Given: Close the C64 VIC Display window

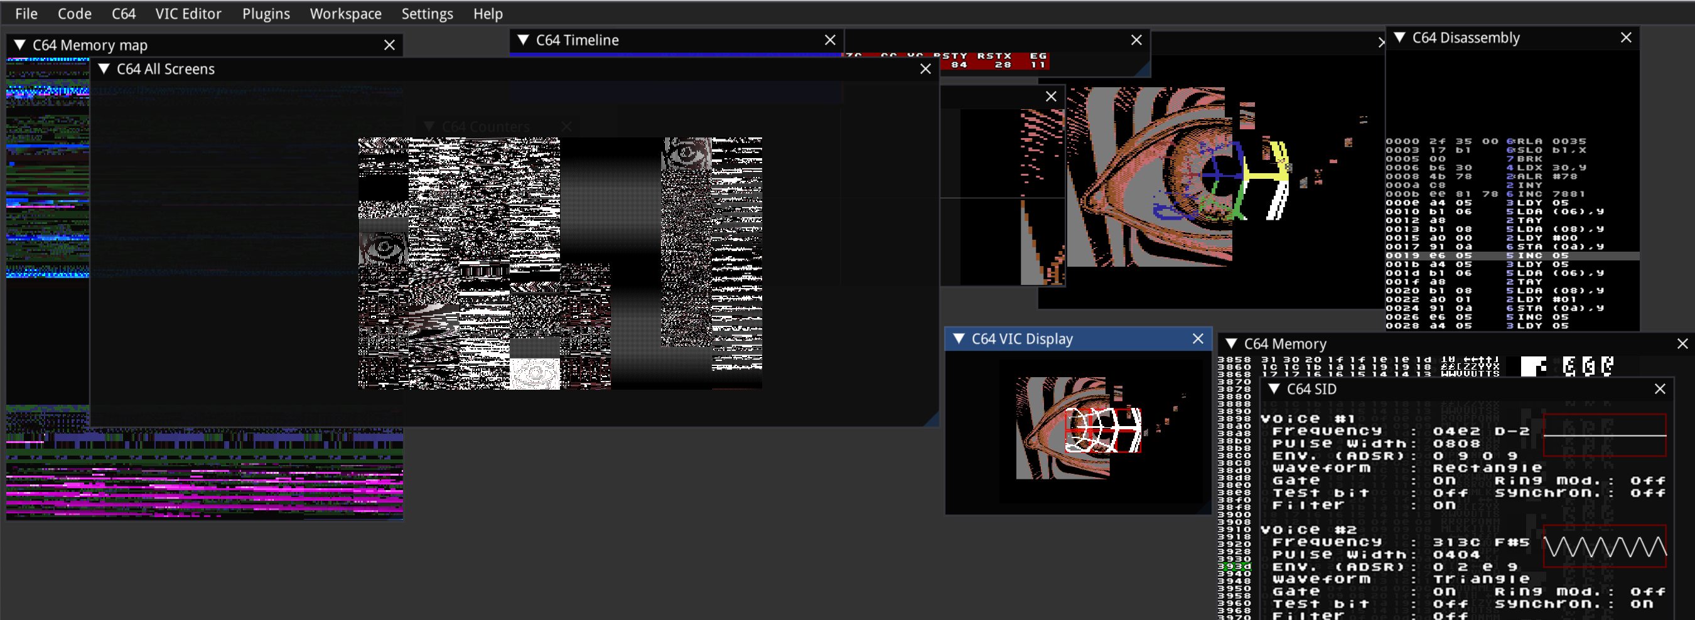Looking at the screenshot, I should pyautogui.click(x=1198, y=339).
